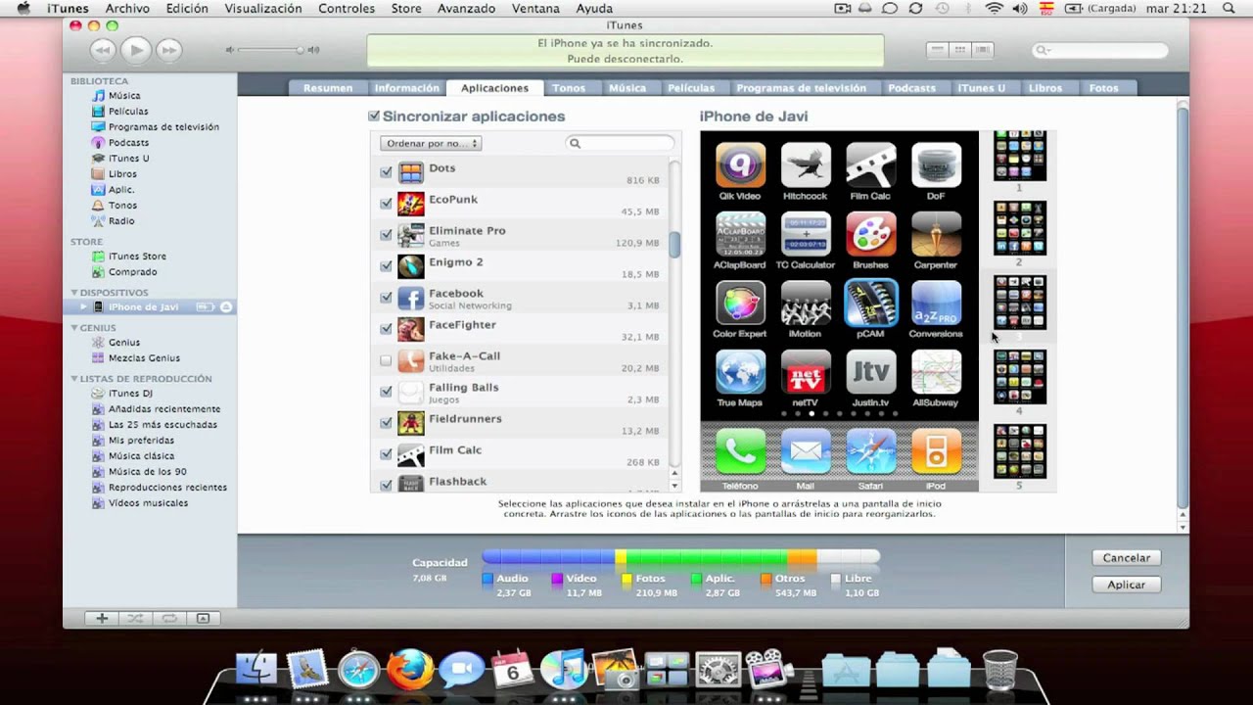Viewport: 1253px width, 705px height.
Task: Select the Qik Video app icon
Action: pyautogui.click(x=740, y=164)
